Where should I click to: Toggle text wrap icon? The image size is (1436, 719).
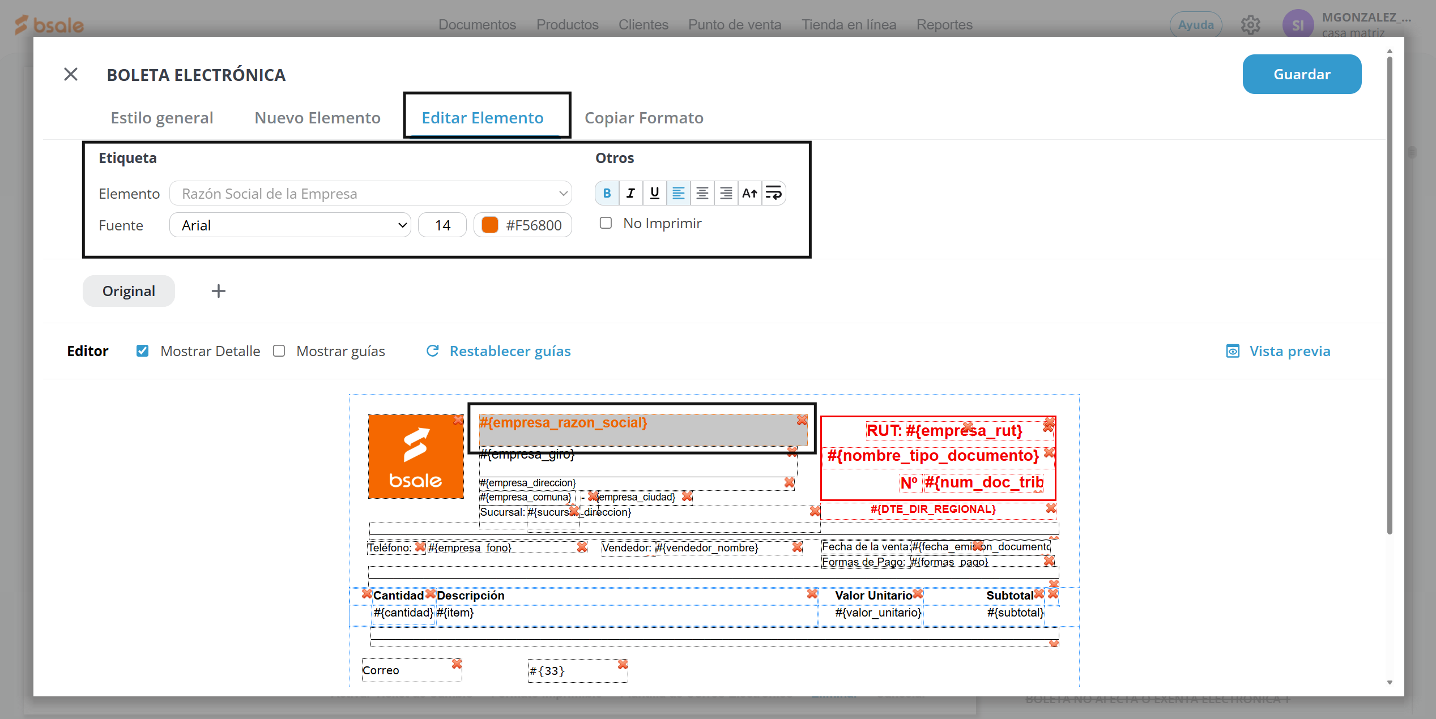[x=773, y=194]
